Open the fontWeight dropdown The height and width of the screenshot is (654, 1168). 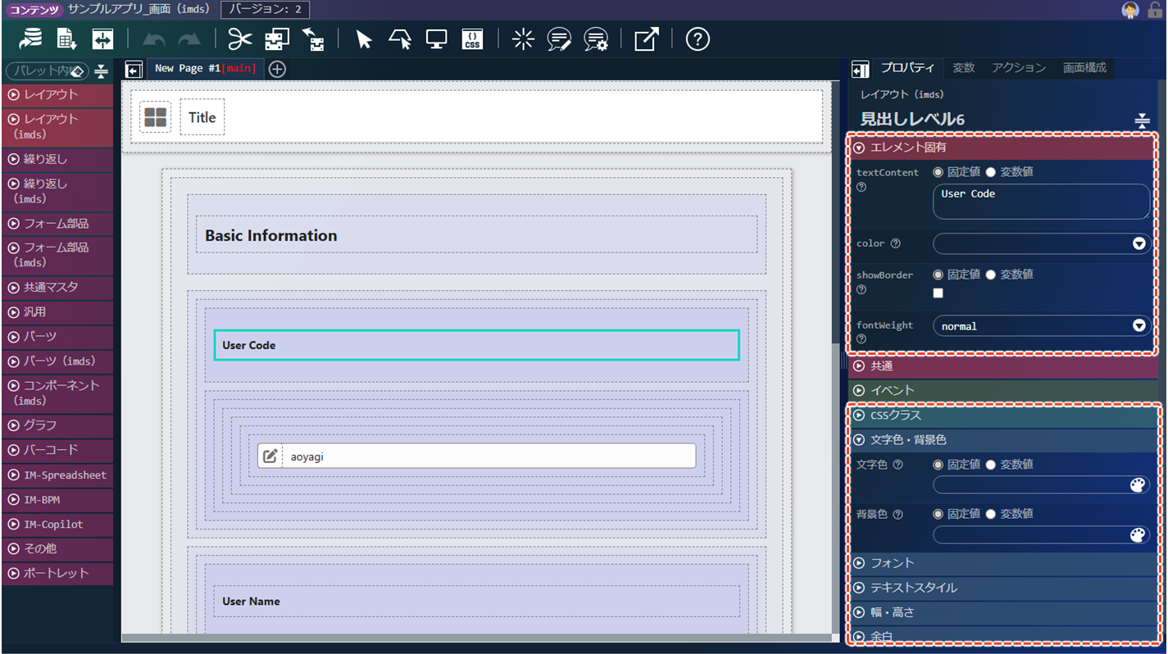click(x=1138, y=326)
